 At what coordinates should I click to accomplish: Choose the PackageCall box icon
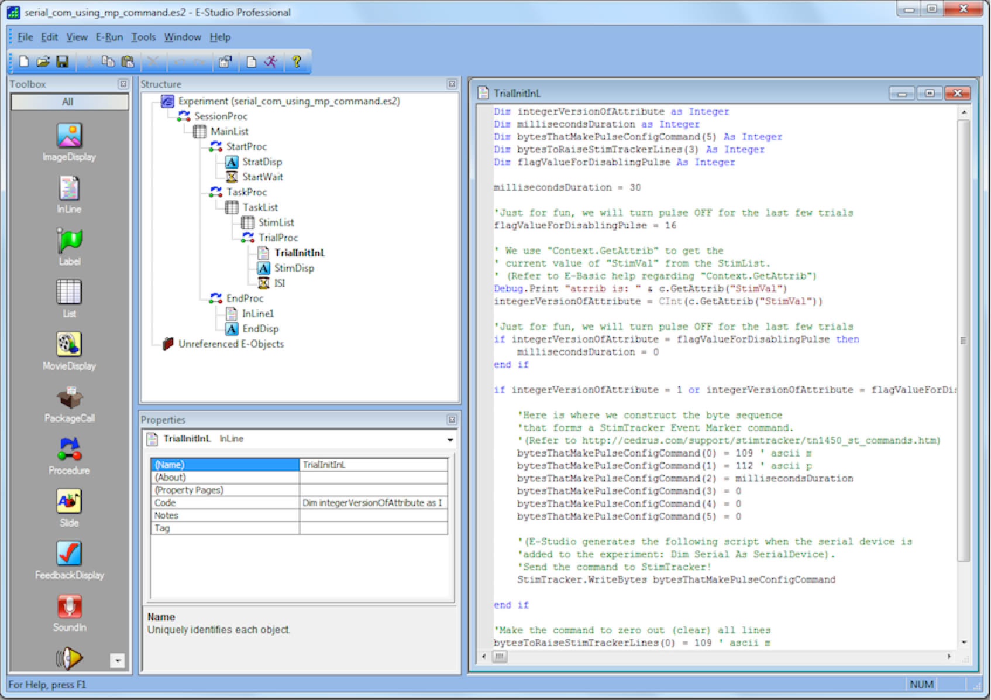(69, 397)
